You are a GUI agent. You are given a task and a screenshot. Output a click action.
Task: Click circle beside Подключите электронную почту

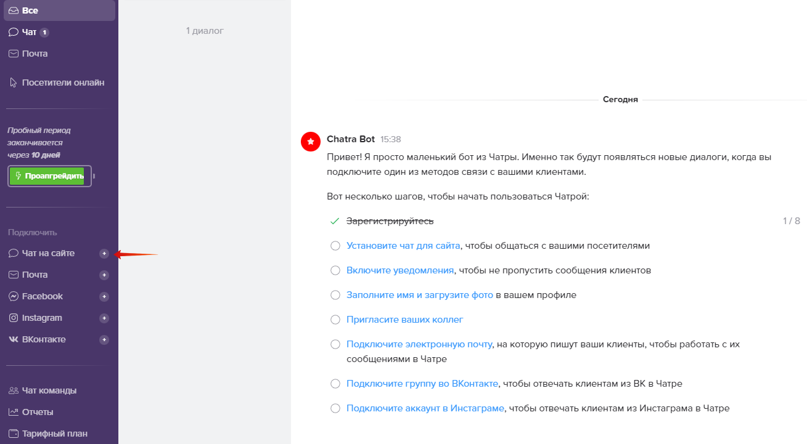tap(335, 344)
